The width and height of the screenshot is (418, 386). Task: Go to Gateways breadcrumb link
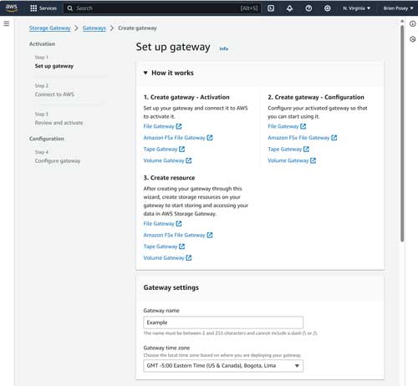pyautogui.click(x=94, y=28)
